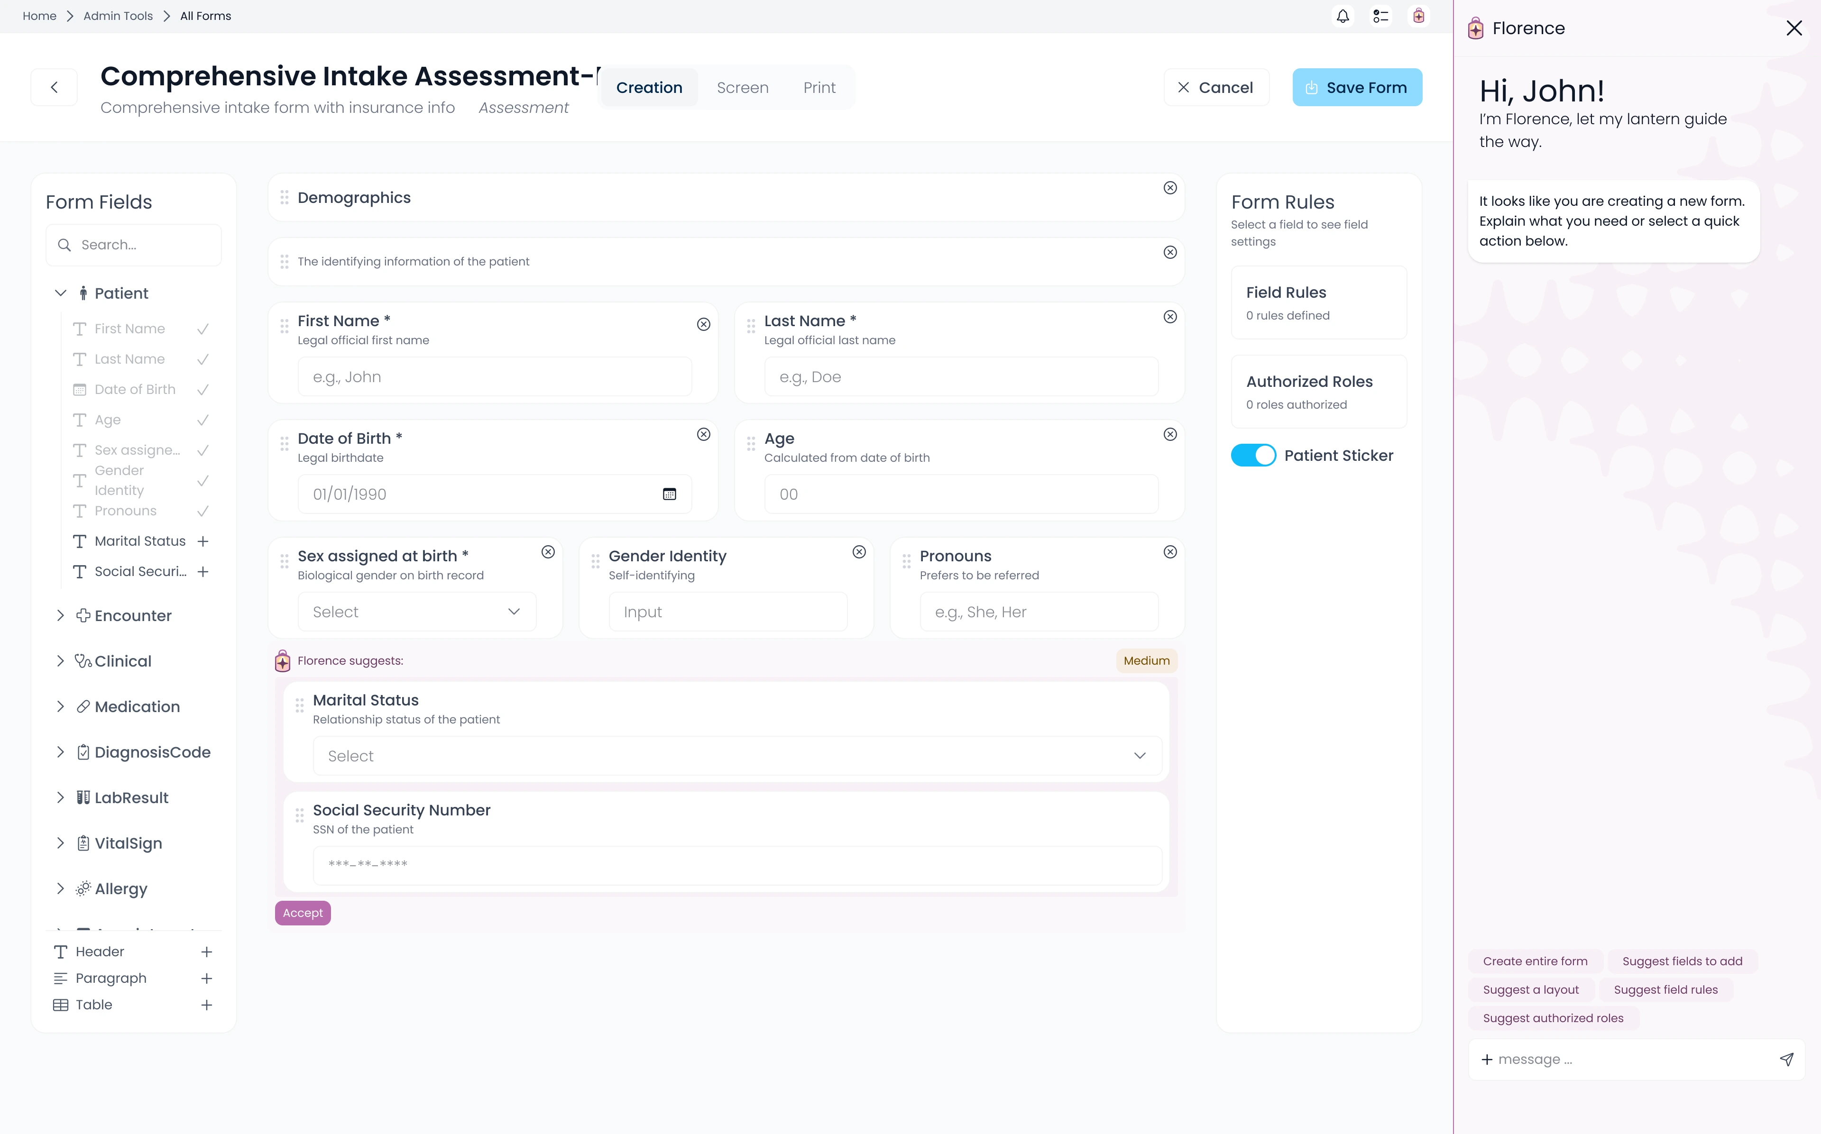Open the Authorized Roles card
The width and height of the screenshot is (1821, 1134).
coord(1318,392)
